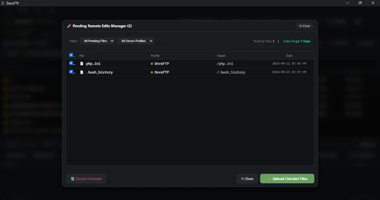Uncheck the php.ini row checkbox
This screenshot has height=200, width=380.
(x=71, y=63)
